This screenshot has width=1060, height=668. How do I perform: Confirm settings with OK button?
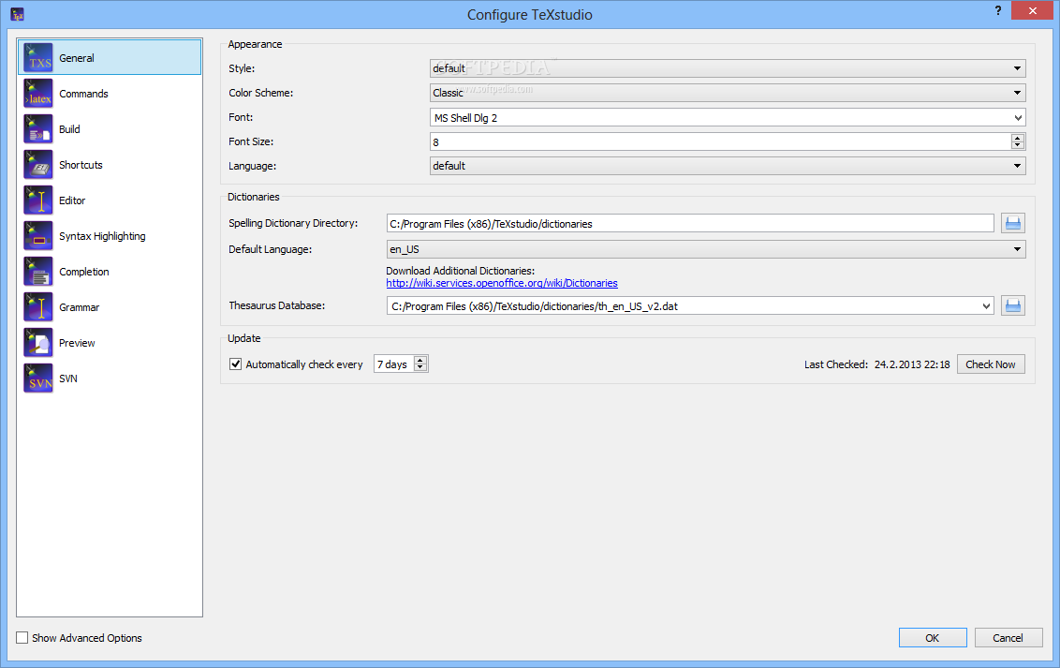click(933, 638)
